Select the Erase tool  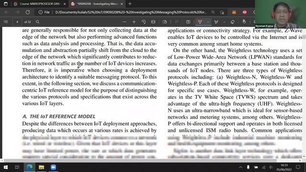coord(232,22)
